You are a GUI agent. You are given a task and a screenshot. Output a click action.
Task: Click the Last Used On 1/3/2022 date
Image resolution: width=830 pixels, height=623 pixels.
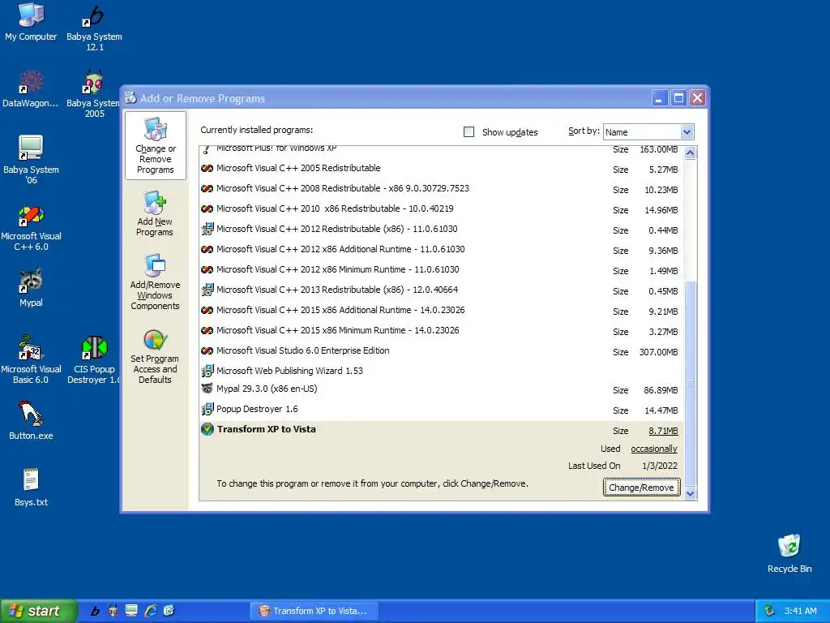(660, 466)
